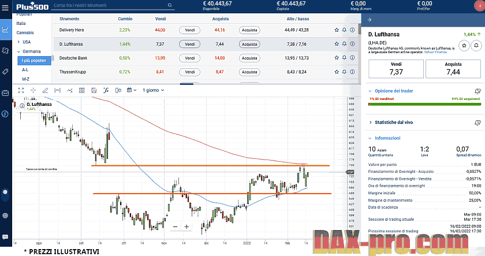Open the Italia category
This screenshot has height=256, width=485.
click(x=21, y=23)
